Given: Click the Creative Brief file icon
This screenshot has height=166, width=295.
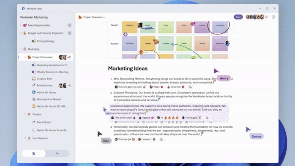Looking at the screenshot, I should pos(34,79).
